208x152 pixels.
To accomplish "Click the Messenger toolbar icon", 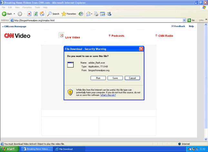I will (109, 14).
